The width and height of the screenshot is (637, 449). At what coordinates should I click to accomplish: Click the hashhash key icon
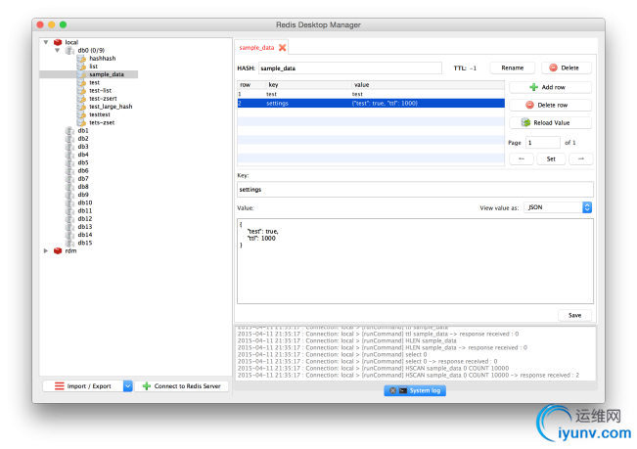pyautogui.click(x=81, y=59)
